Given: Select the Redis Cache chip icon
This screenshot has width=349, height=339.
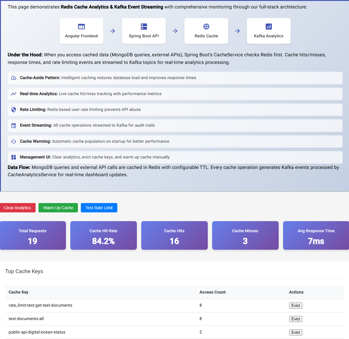Looking at the screenshot, I should pos(206,26).
